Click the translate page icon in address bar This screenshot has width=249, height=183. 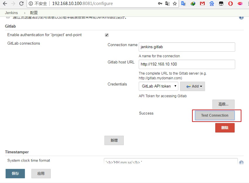coord(167,4)
